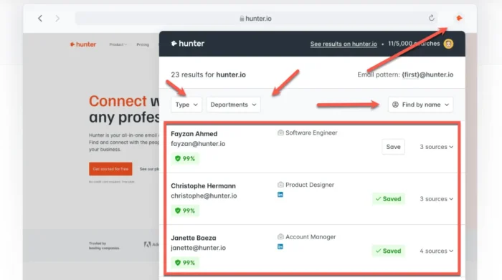
Task: Click the Account Manager job title
Action: [x=311, y=237]
